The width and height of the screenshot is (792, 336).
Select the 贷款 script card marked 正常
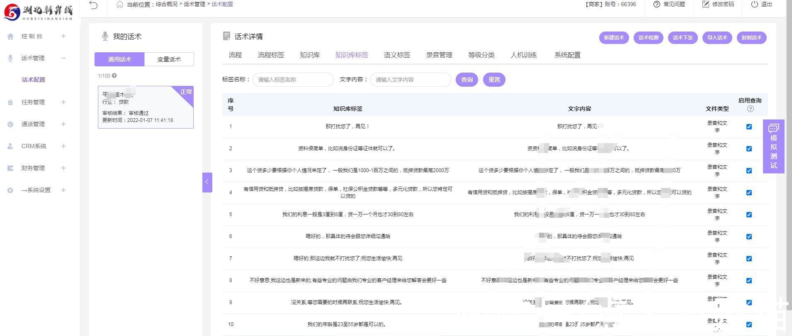[x=146, y=107]
